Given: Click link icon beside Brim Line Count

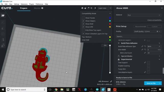Looking at the screenshot, I should pyautogui.click(x=145, y=53).
